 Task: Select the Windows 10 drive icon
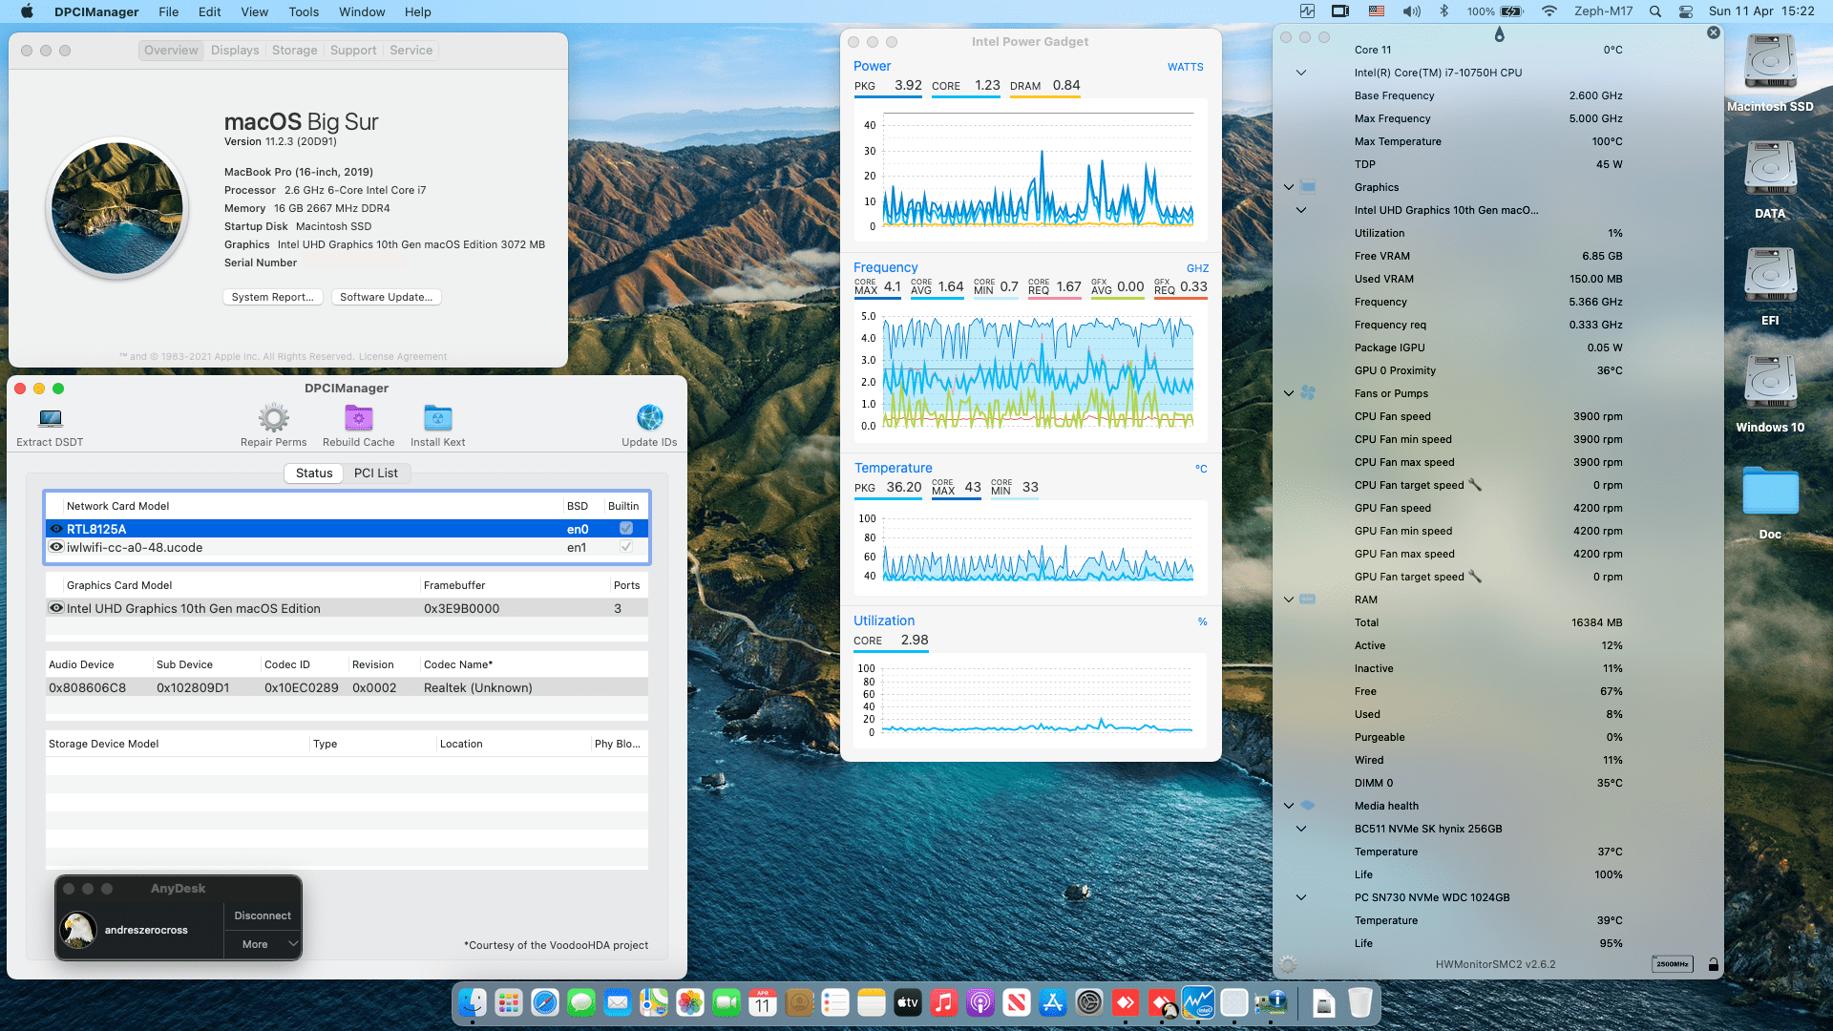coord(1770,384)
